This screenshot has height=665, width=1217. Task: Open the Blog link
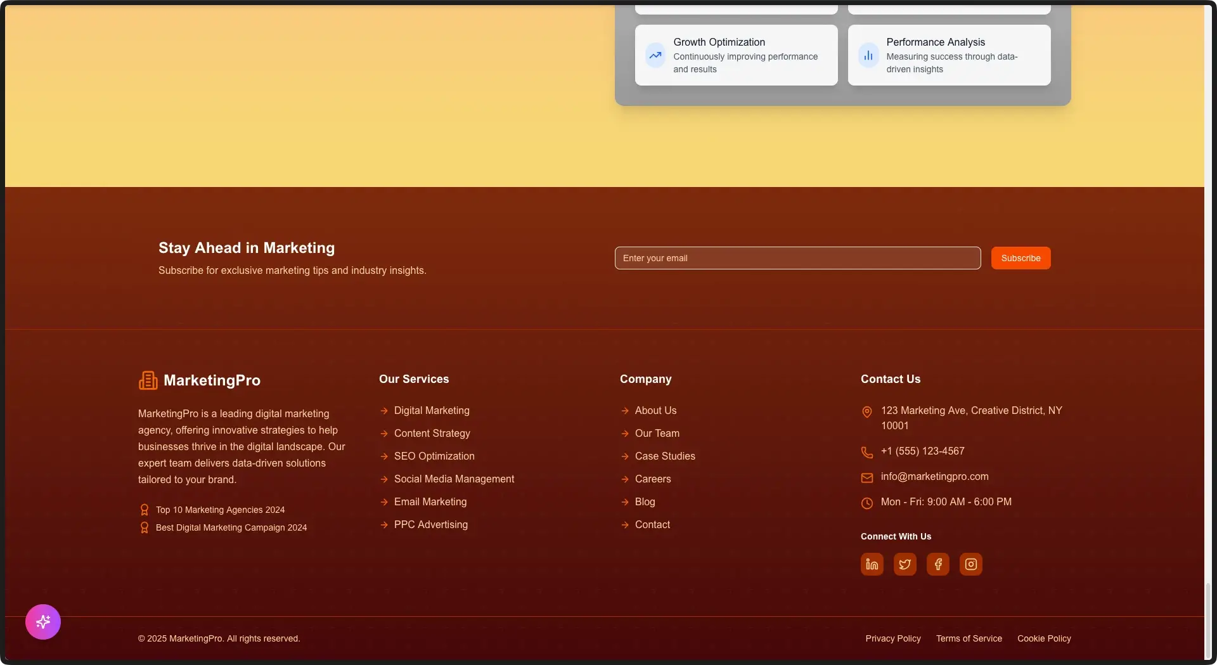(x=645, y=502)
